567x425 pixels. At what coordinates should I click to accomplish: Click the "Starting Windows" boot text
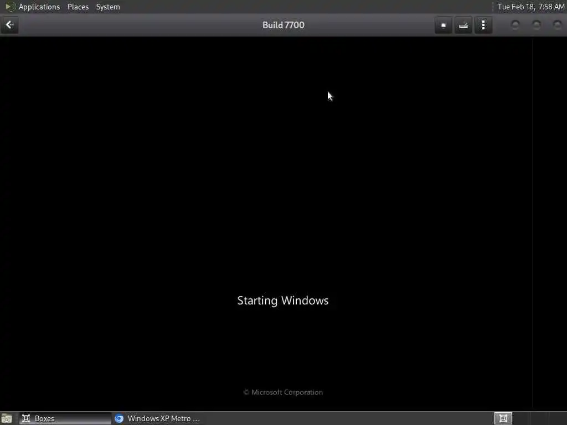click(x=283, y=300)
